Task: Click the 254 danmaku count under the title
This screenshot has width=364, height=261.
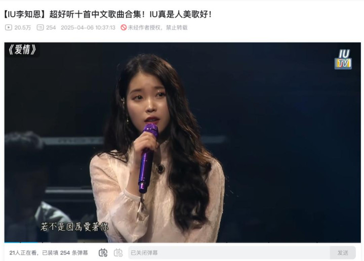Action: tap(51, 28)
